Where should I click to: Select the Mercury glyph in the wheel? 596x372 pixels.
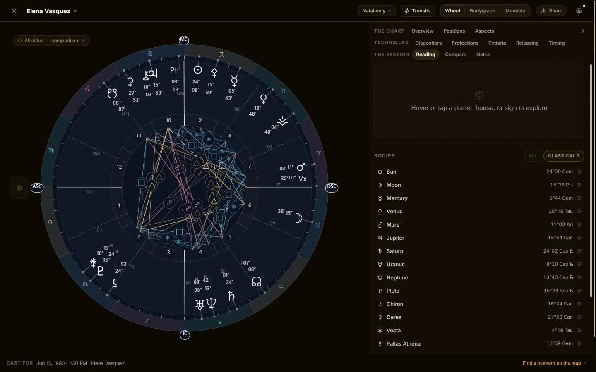click(x=234, y=81)
